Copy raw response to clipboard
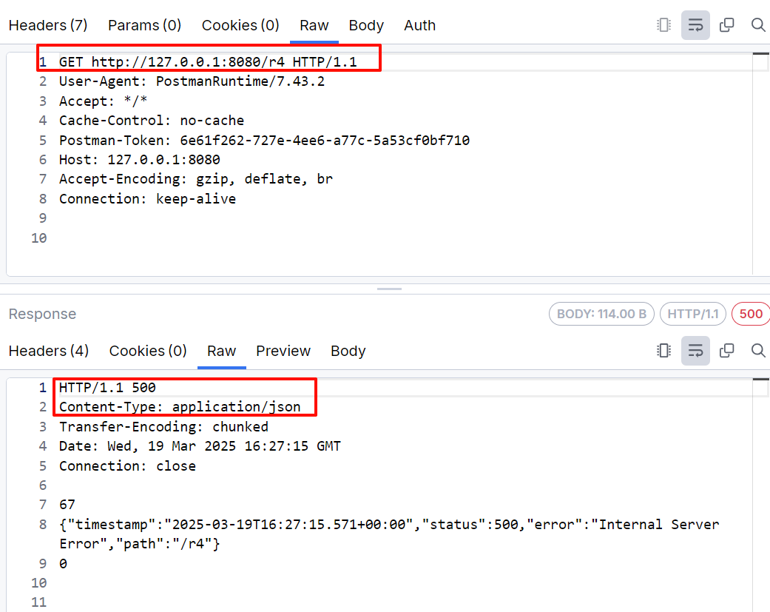 pyautogui.click(x=727, y=351)
